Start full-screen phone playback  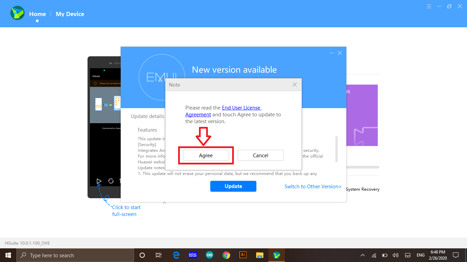click(99, 181)
